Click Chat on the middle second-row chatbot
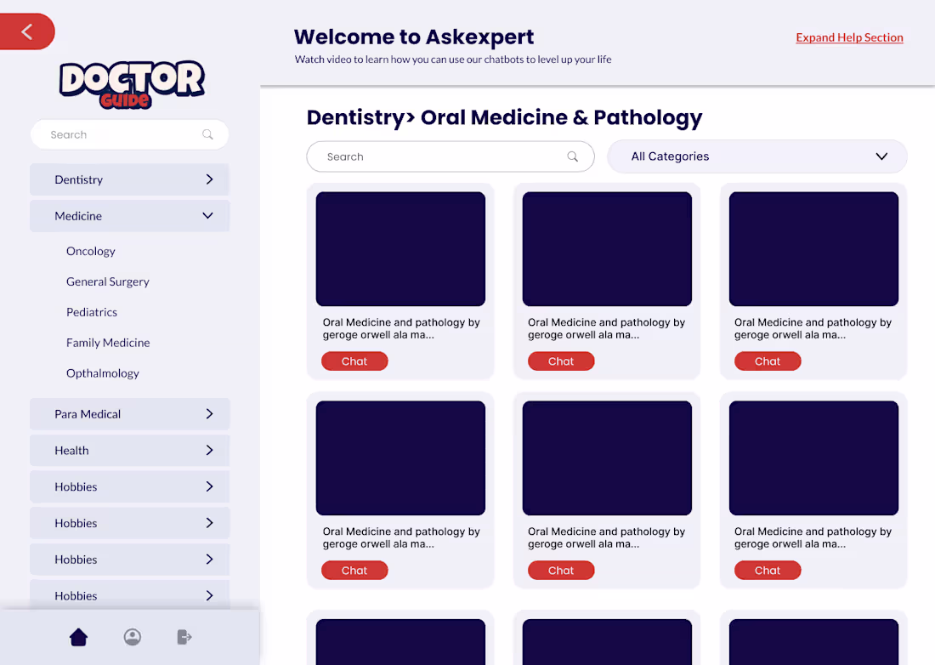Viewport: 935px width, 665px height. point(561,570)
